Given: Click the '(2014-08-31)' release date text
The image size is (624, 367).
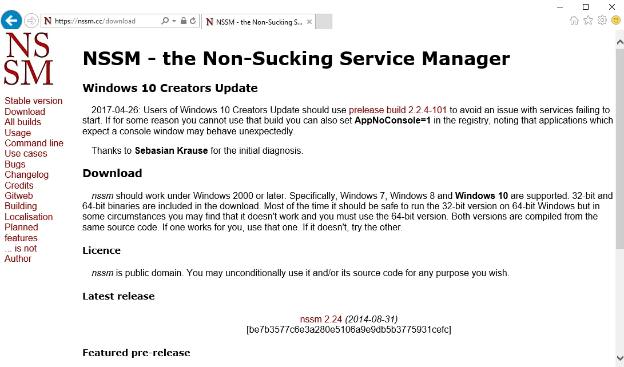Looking at the screenshot, I should point(371,320).
